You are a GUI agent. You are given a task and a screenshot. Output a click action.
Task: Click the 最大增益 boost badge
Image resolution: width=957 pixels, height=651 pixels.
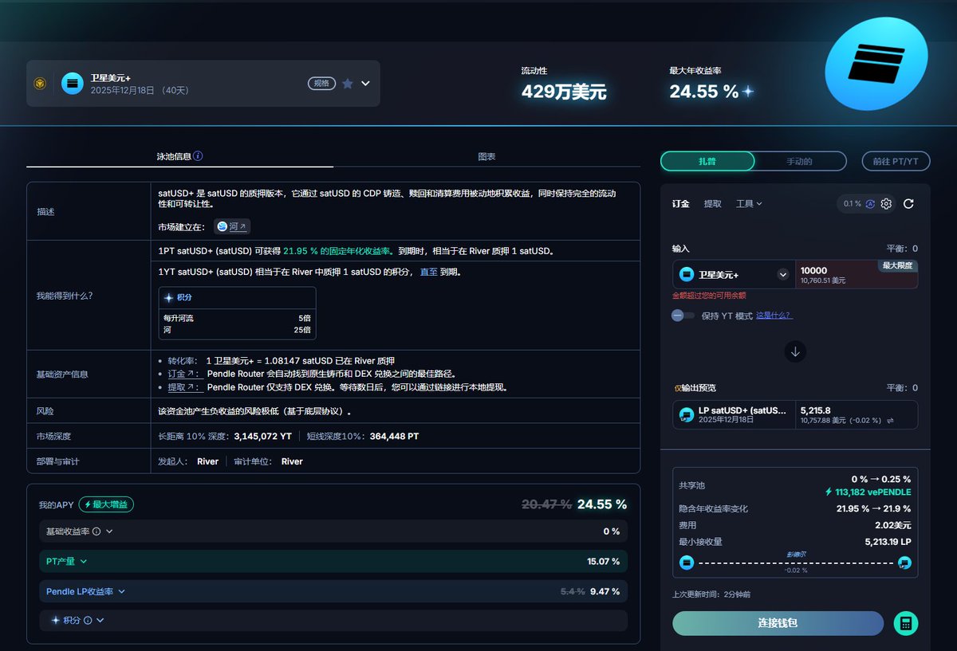pos(106,504)
